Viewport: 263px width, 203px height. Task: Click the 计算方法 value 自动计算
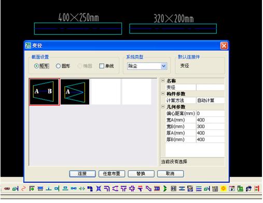210,100
